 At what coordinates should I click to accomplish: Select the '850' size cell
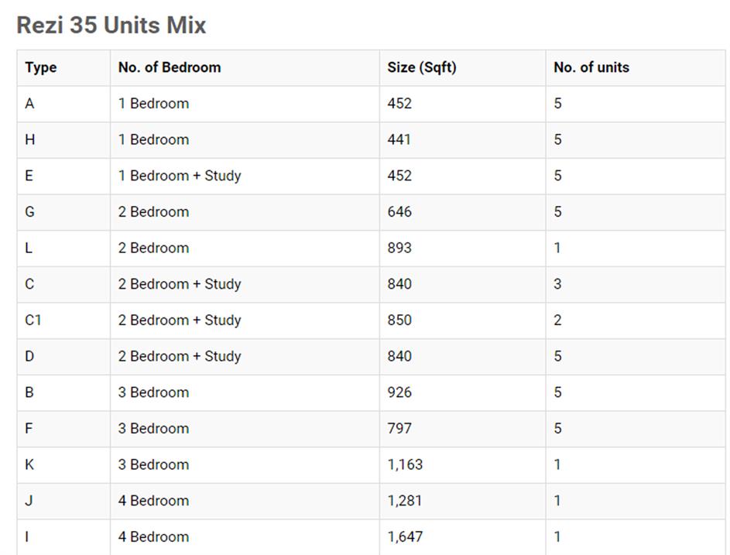tap(399, 320)
